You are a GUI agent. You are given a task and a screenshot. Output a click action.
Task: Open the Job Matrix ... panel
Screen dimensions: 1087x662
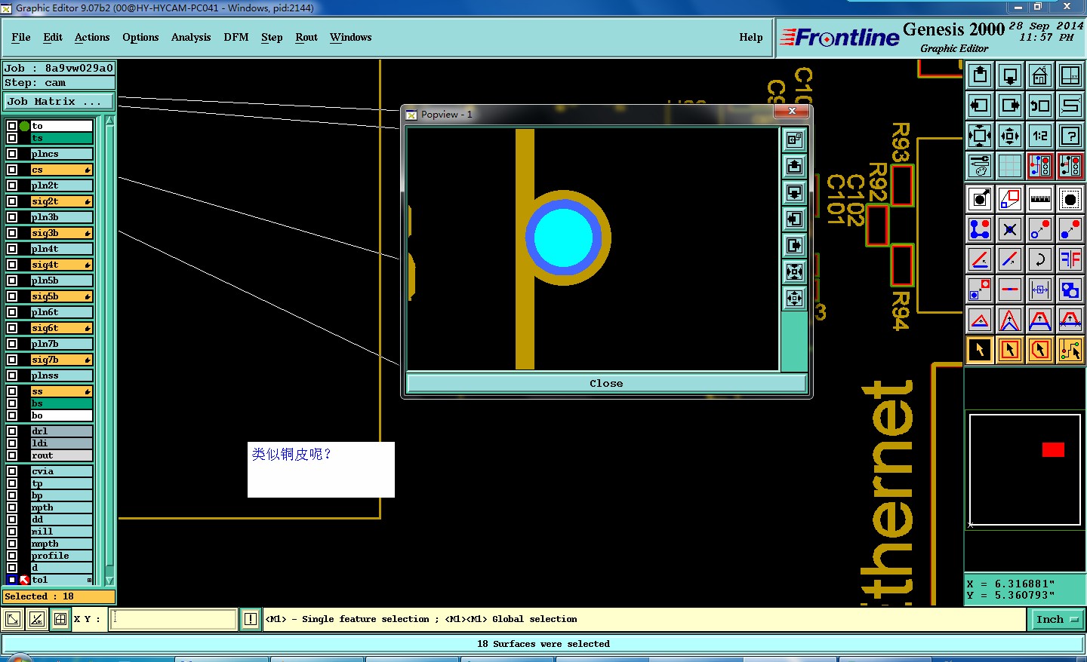[59, 101]
